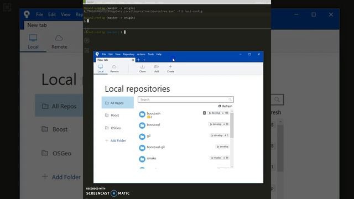Select OSGeo folder in background window sidebar
Image resolution: width=354 pixels, height=199 pixels.
pyautogui.click(x=56, y=153)
